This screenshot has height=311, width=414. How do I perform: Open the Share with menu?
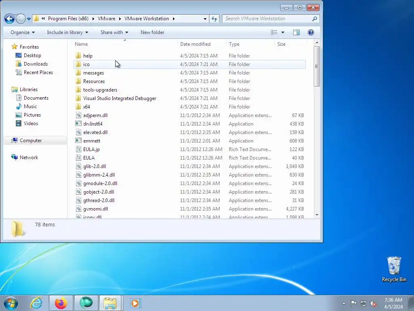[x=114, y=32]
